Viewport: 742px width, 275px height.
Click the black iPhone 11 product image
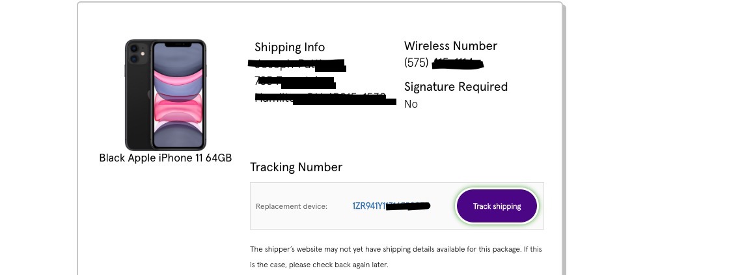[165, 95]
